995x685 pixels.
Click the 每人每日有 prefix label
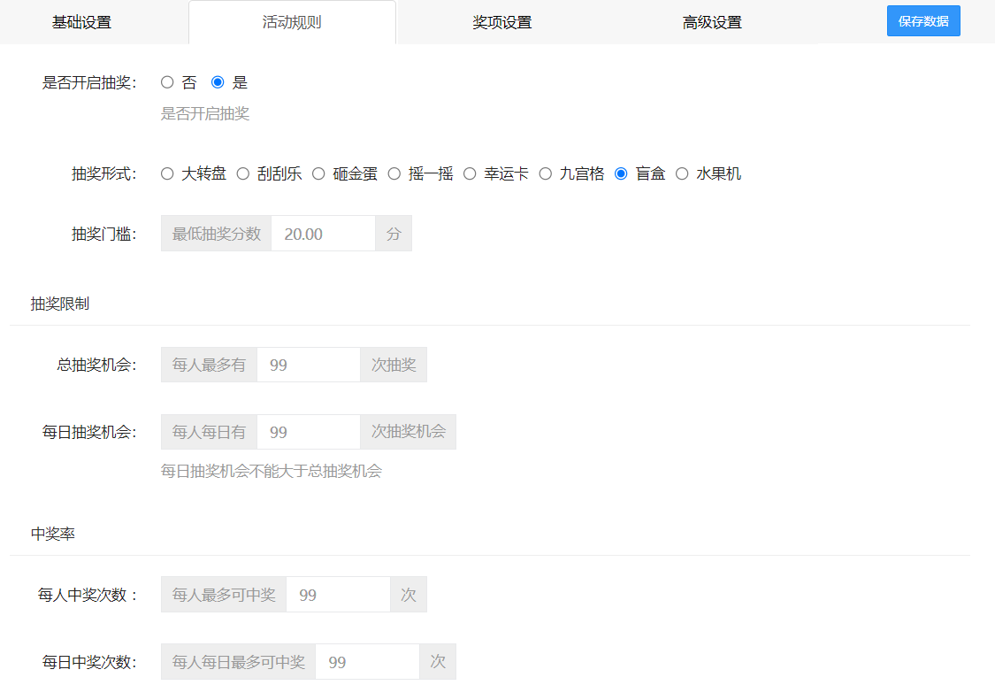209,432
